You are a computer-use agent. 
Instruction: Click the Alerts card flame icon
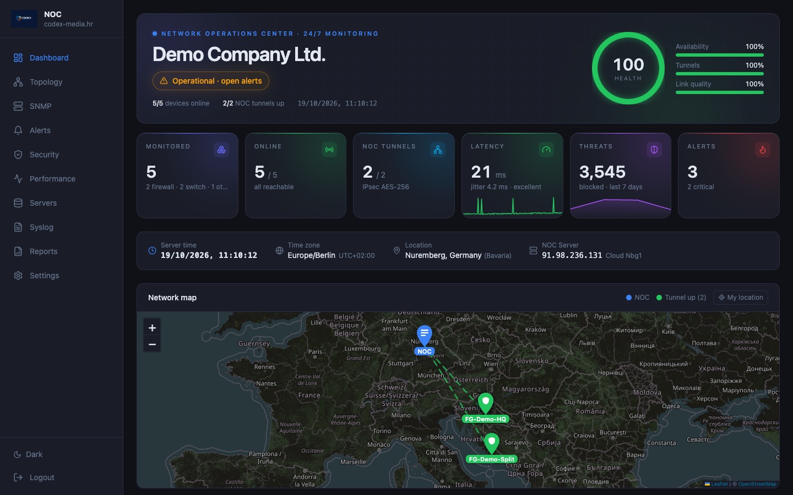coord(763,150)
